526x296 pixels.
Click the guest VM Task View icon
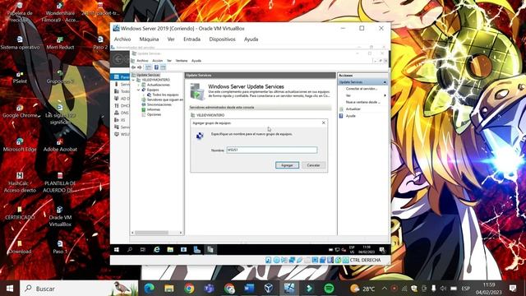[143, 250]
